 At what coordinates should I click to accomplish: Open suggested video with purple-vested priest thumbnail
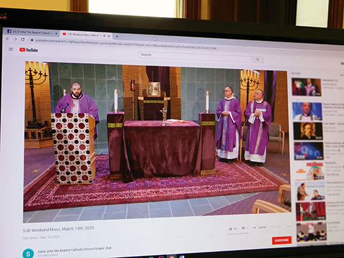coord(306,87)
